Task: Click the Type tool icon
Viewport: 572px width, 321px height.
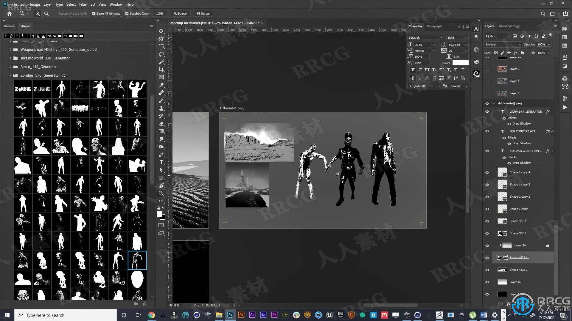Action: (x=161, y=162)
